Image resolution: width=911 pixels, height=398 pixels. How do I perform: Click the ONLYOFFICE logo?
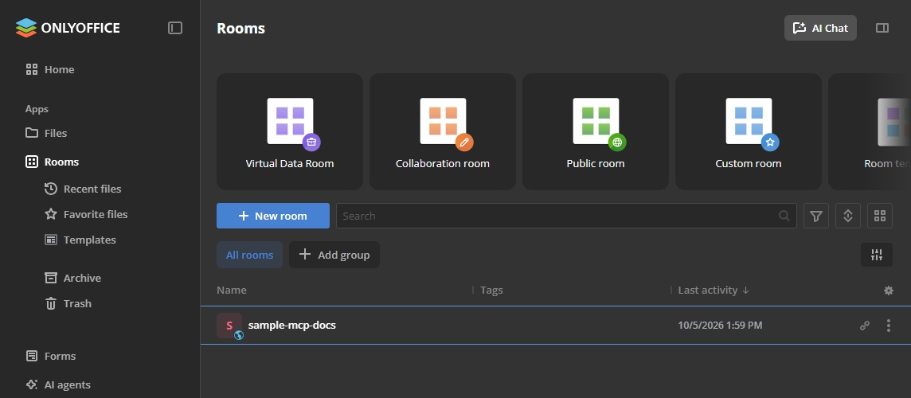pyautogui.click(x=68, y=27)
